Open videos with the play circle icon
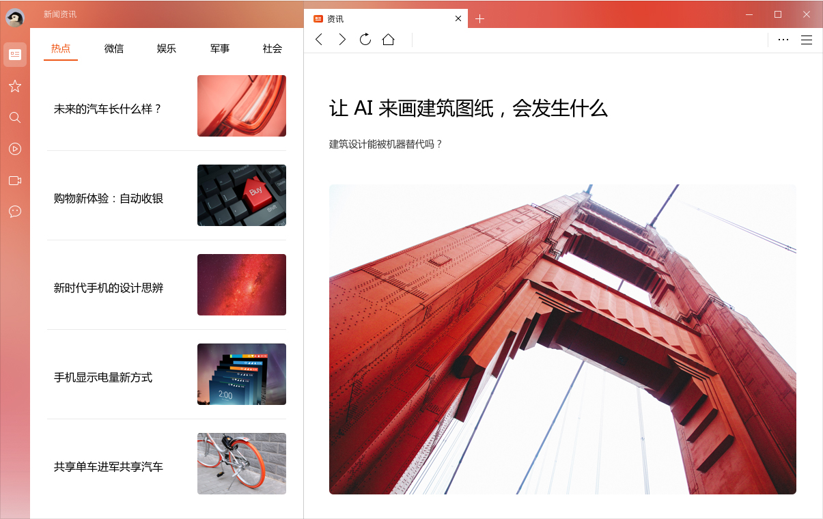This screenshot has height=519, width=823. click(15, 149)
